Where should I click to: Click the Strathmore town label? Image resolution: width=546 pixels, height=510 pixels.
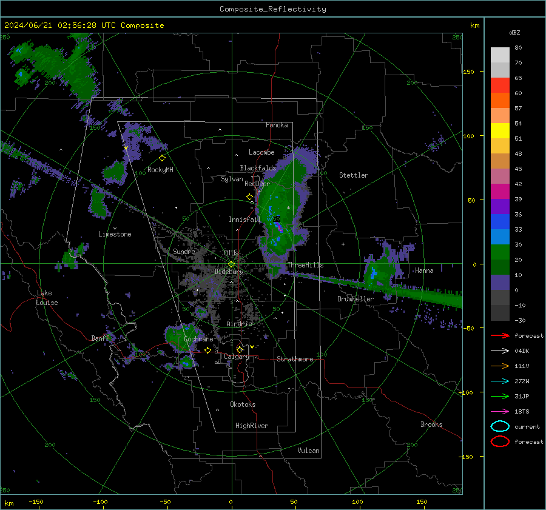click(x=295, y=359)
